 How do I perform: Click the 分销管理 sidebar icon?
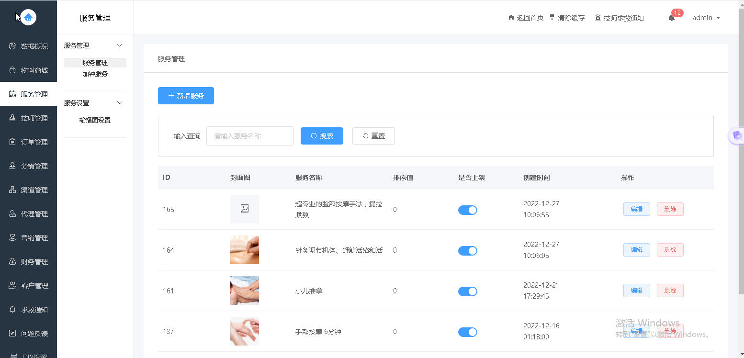(x=13, y=166)
